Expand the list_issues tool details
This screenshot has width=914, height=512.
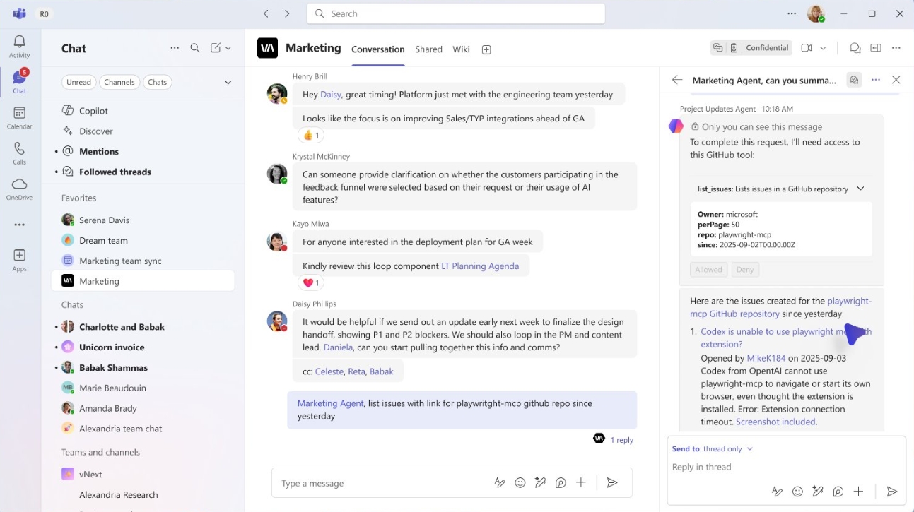[860, 189]
